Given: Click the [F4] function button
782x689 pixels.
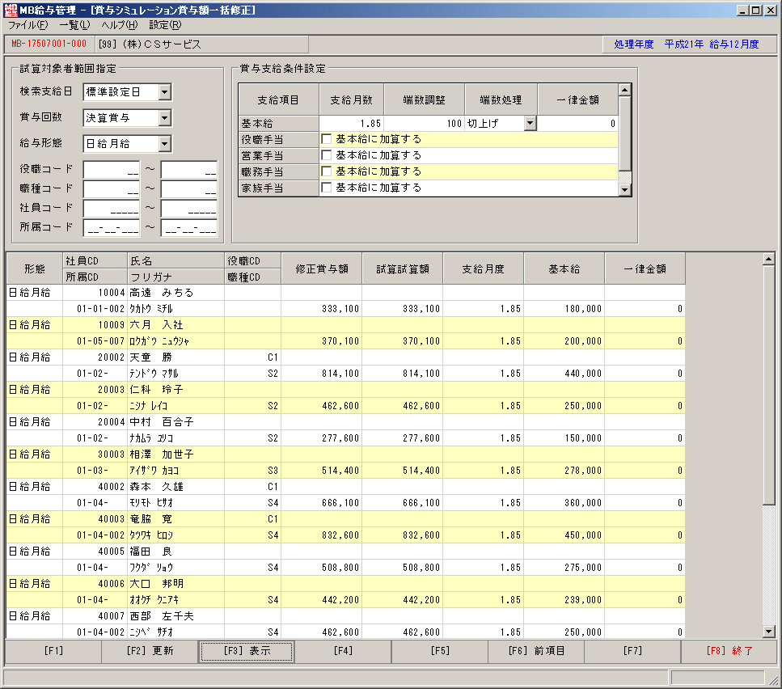Looking at the screenshot, I should [x=343, y=651].
